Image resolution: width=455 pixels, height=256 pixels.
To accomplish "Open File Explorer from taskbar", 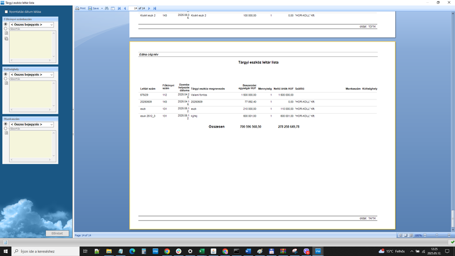I will (x=109, y=251).
